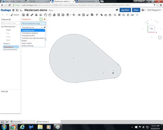163x130 pixels.
Task: Click the Parts to transform or copy field
Action: (34, 23)
